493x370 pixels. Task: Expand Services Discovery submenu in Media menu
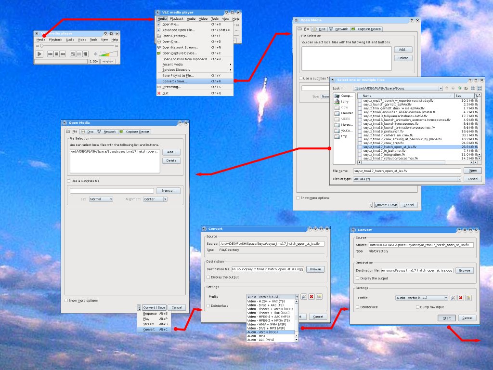195,70
